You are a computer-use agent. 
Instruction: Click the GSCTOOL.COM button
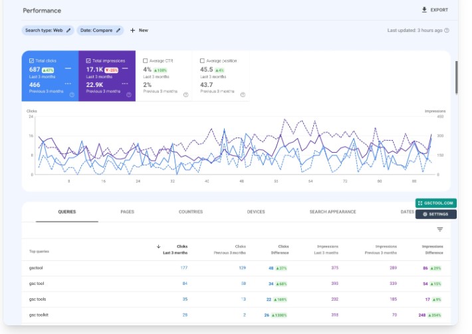pos(435,203)
